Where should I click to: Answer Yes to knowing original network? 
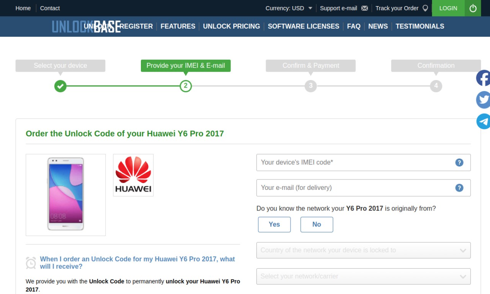[274, 225]
